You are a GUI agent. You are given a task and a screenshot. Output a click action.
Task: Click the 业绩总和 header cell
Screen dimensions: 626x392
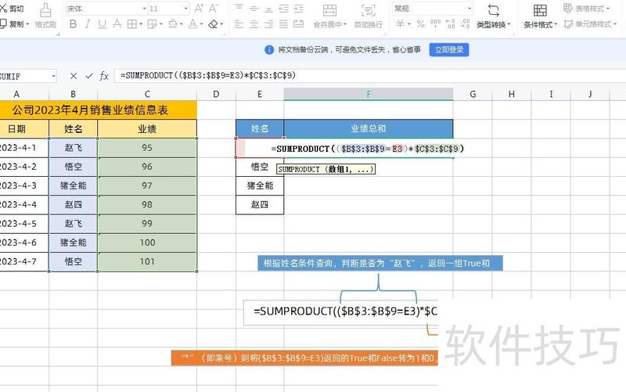coord(369,128)
